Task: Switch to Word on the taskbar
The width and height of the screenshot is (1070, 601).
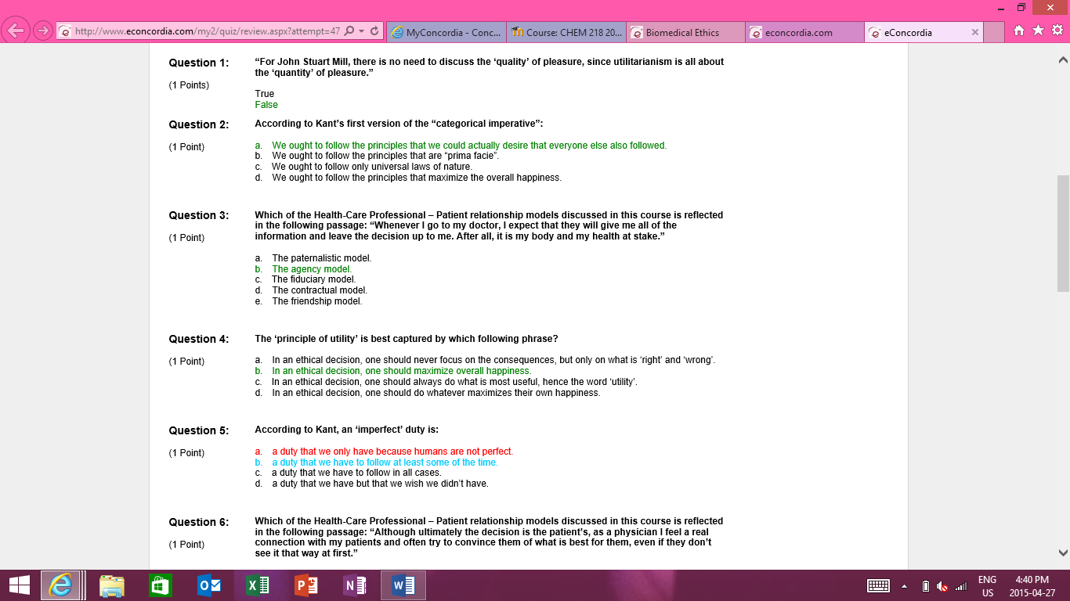Action: click(x=403, y=585)
